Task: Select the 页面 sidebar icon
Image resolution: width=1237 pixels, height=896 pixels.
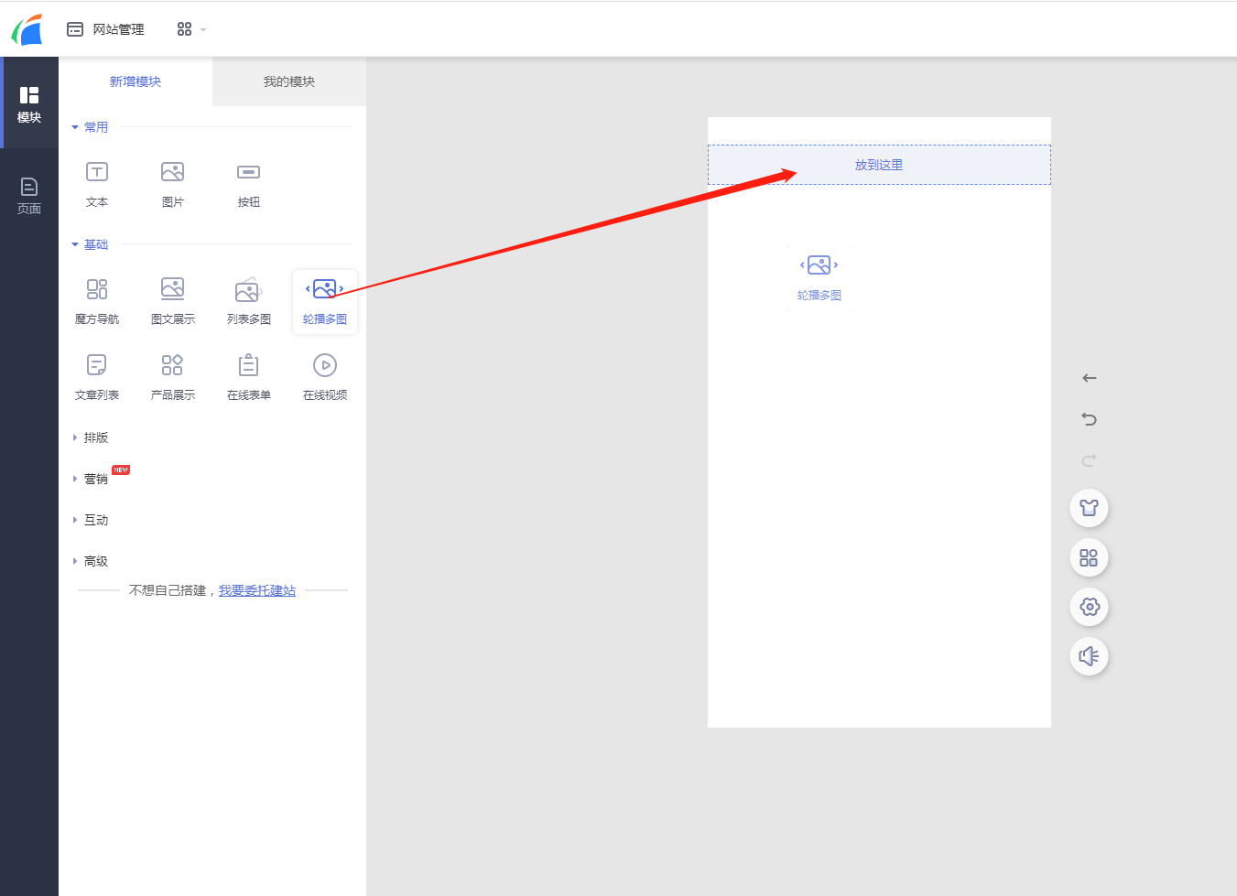Action: coord(29,196)
